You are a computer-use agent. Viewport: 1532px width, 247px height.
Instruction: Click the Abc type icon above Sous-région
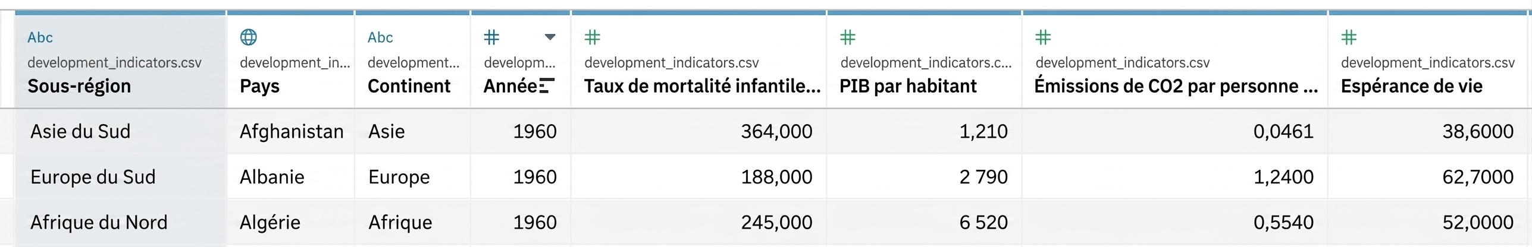click(x=40, y=37)
